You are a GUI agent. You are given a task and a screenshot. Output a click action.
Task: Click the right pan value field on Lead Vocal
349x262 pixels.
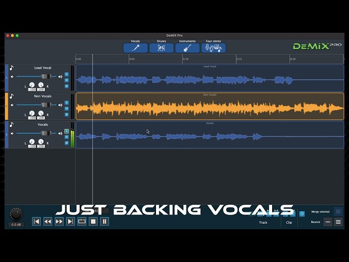(x=41, y=90)
